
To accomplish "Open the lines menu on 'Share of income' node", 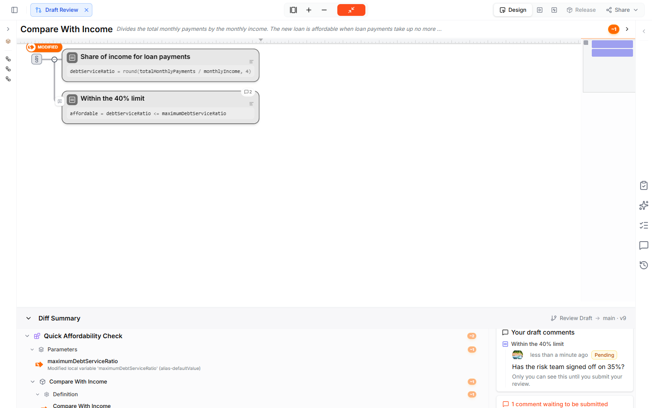I will (x=251, y=62).
